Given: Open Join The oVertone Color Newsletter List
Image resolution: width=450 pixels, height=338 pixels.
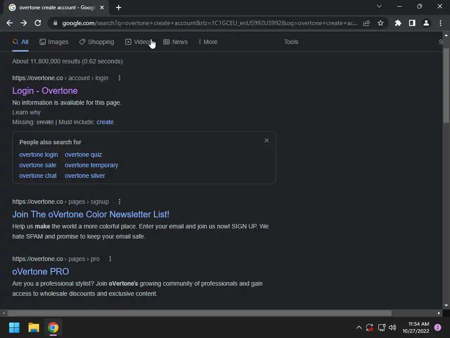Looking at the screenshot, I should [91, 214].
